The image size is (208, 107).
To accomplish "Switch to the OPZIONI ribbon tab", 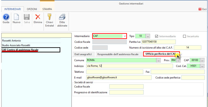I will (32, 9).
